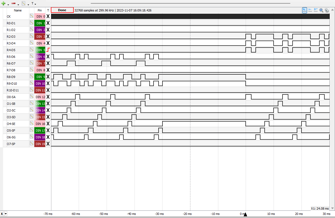Toggle trigger X for O7-SP row
Image resolution: width=335 pixels, height=218 pixels.
48,144
